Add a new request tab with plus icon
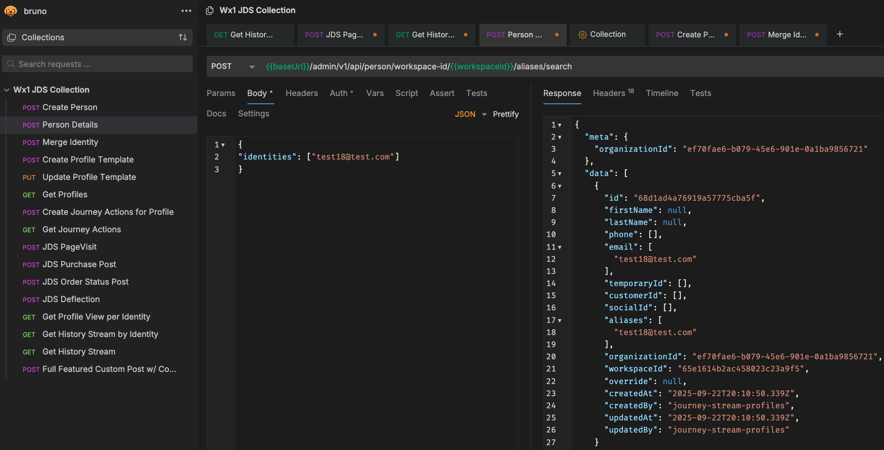The image size is (884, 450). coord(840,34)
